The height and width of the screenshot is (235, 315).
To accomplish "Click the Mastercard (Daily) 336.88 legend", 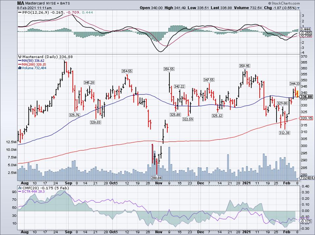I will tap(45, 57).
